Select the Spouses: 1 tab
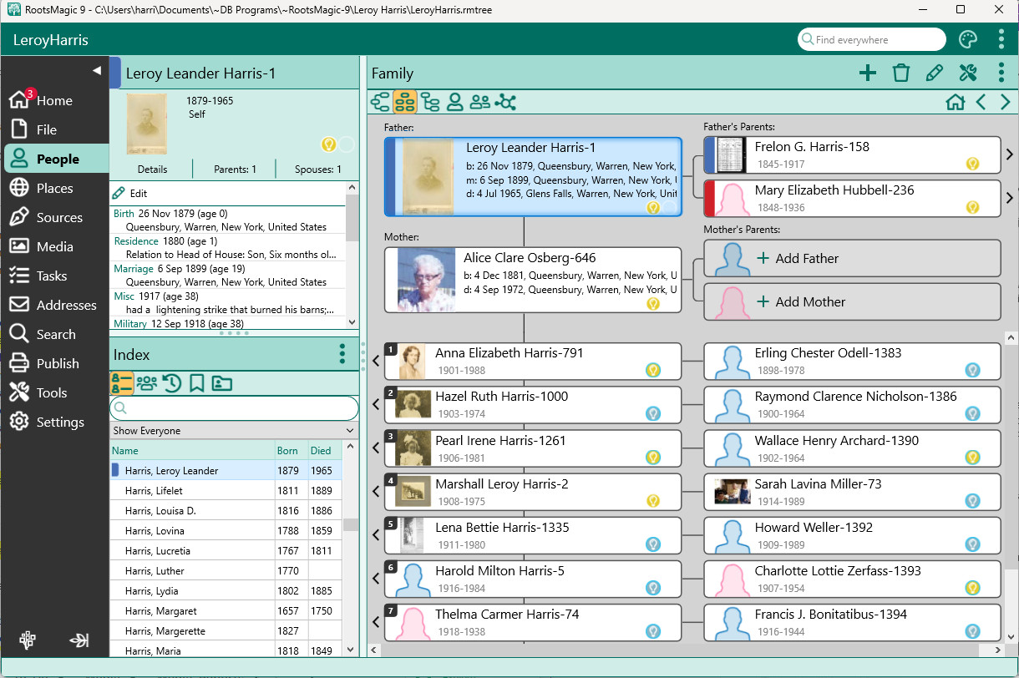Viewport: 1019px width, 678px height. point(317,169)
